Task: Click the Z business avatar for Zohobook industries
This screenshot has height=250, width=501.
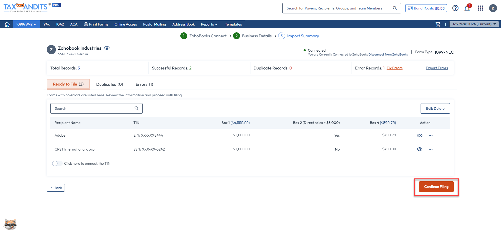Action: pos(51,50)
